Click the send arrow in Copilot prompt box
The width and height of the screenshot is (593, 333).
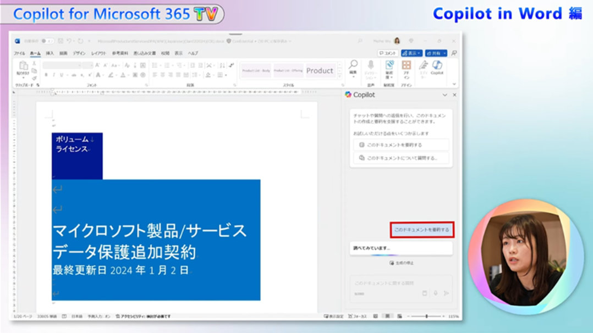(446, 293)
